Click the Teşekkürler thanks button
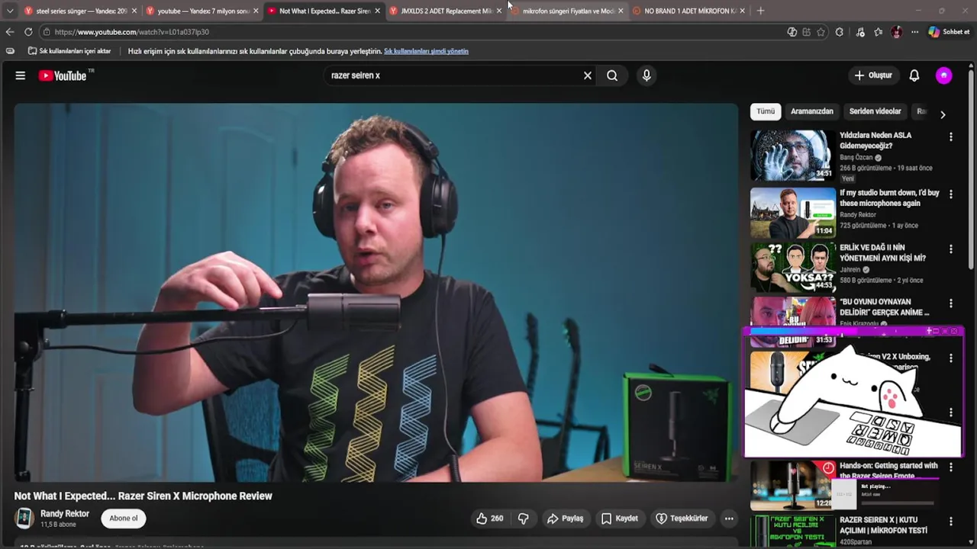The width and height of the screenshot is (977, 549). click(x=682, y=518)
